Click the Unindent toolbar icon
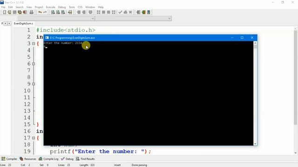The width and height of the screenshot is (298, 167). click(79, 12)
